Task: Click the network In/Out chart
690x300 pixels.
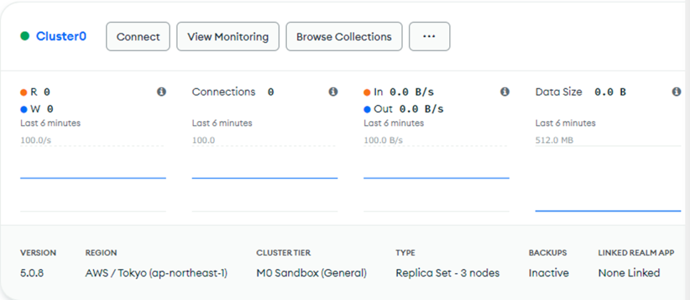Action: [x=436, y=178]
